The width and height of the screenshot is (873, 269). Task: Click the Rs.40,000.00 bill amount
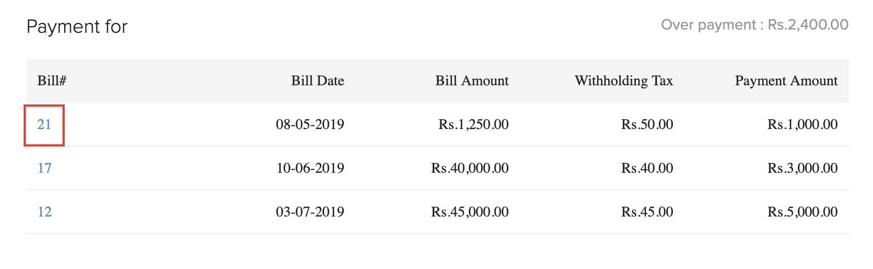point(470,168)
